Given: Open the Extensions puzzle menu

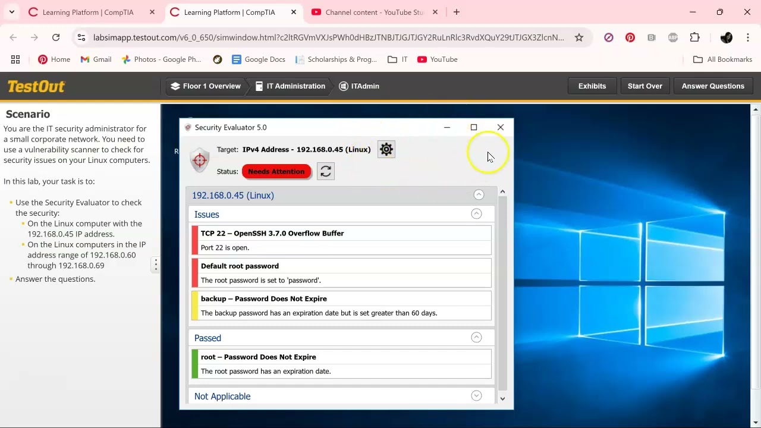Looking at the screenshot, I should 694,37.
